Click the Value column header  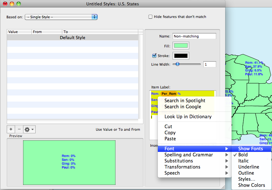[19, 32]
